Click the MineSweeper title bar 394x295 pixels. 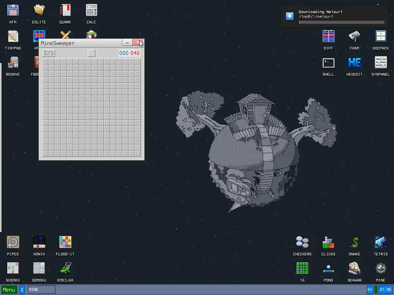click(80, 43)
